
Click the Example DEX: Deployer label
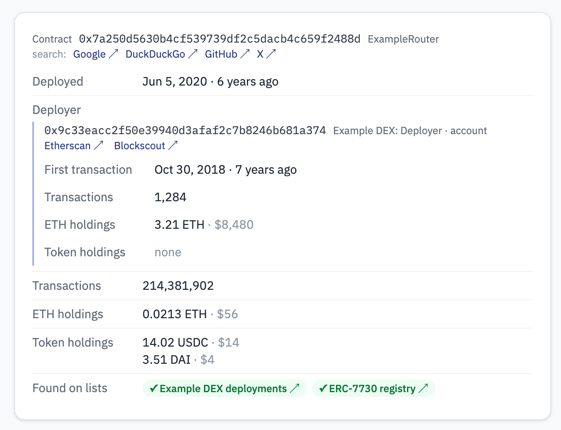[388, 131]
